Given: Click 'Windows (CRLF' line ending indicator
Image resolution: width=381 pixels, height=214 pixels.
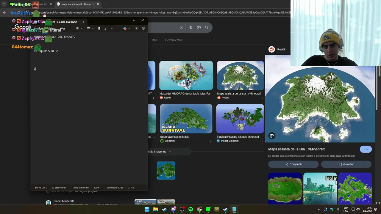Looking at the screenshot, I should point(115,188).
